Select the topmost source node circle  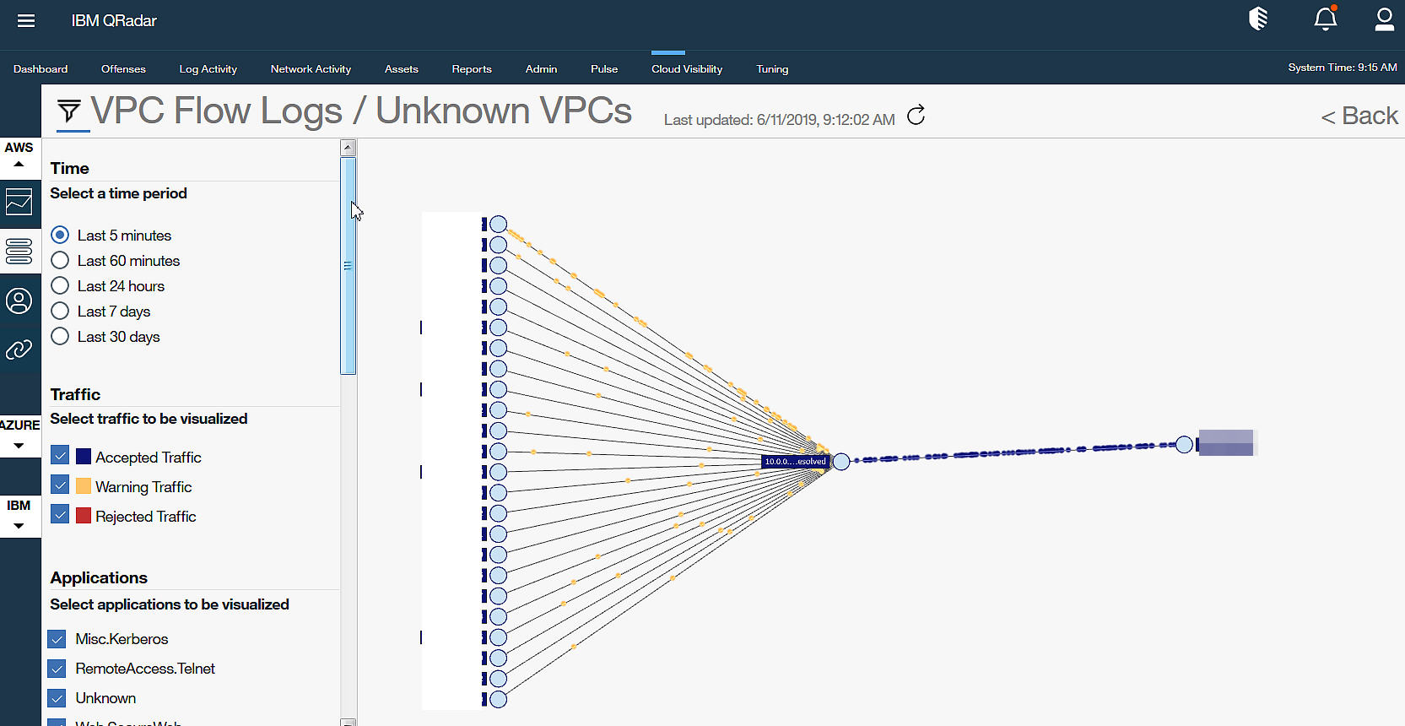point(499,225)
